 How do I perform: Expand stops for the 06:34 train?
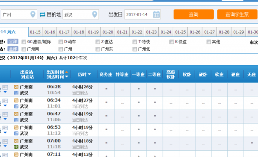coord(5,106)
